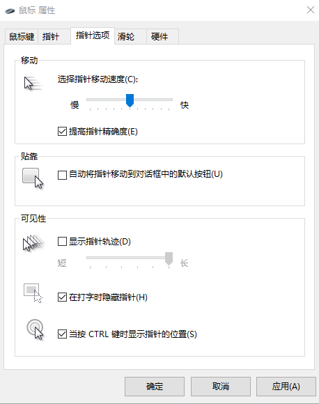
Task: Click the pointer speed motion icon
Action: pos(33,83)
